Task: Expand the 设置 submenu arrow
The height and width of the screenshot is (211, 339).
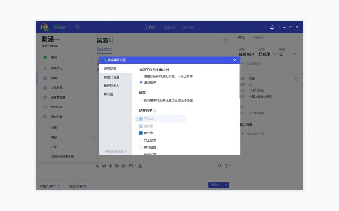Action: [x=93, y=128]
